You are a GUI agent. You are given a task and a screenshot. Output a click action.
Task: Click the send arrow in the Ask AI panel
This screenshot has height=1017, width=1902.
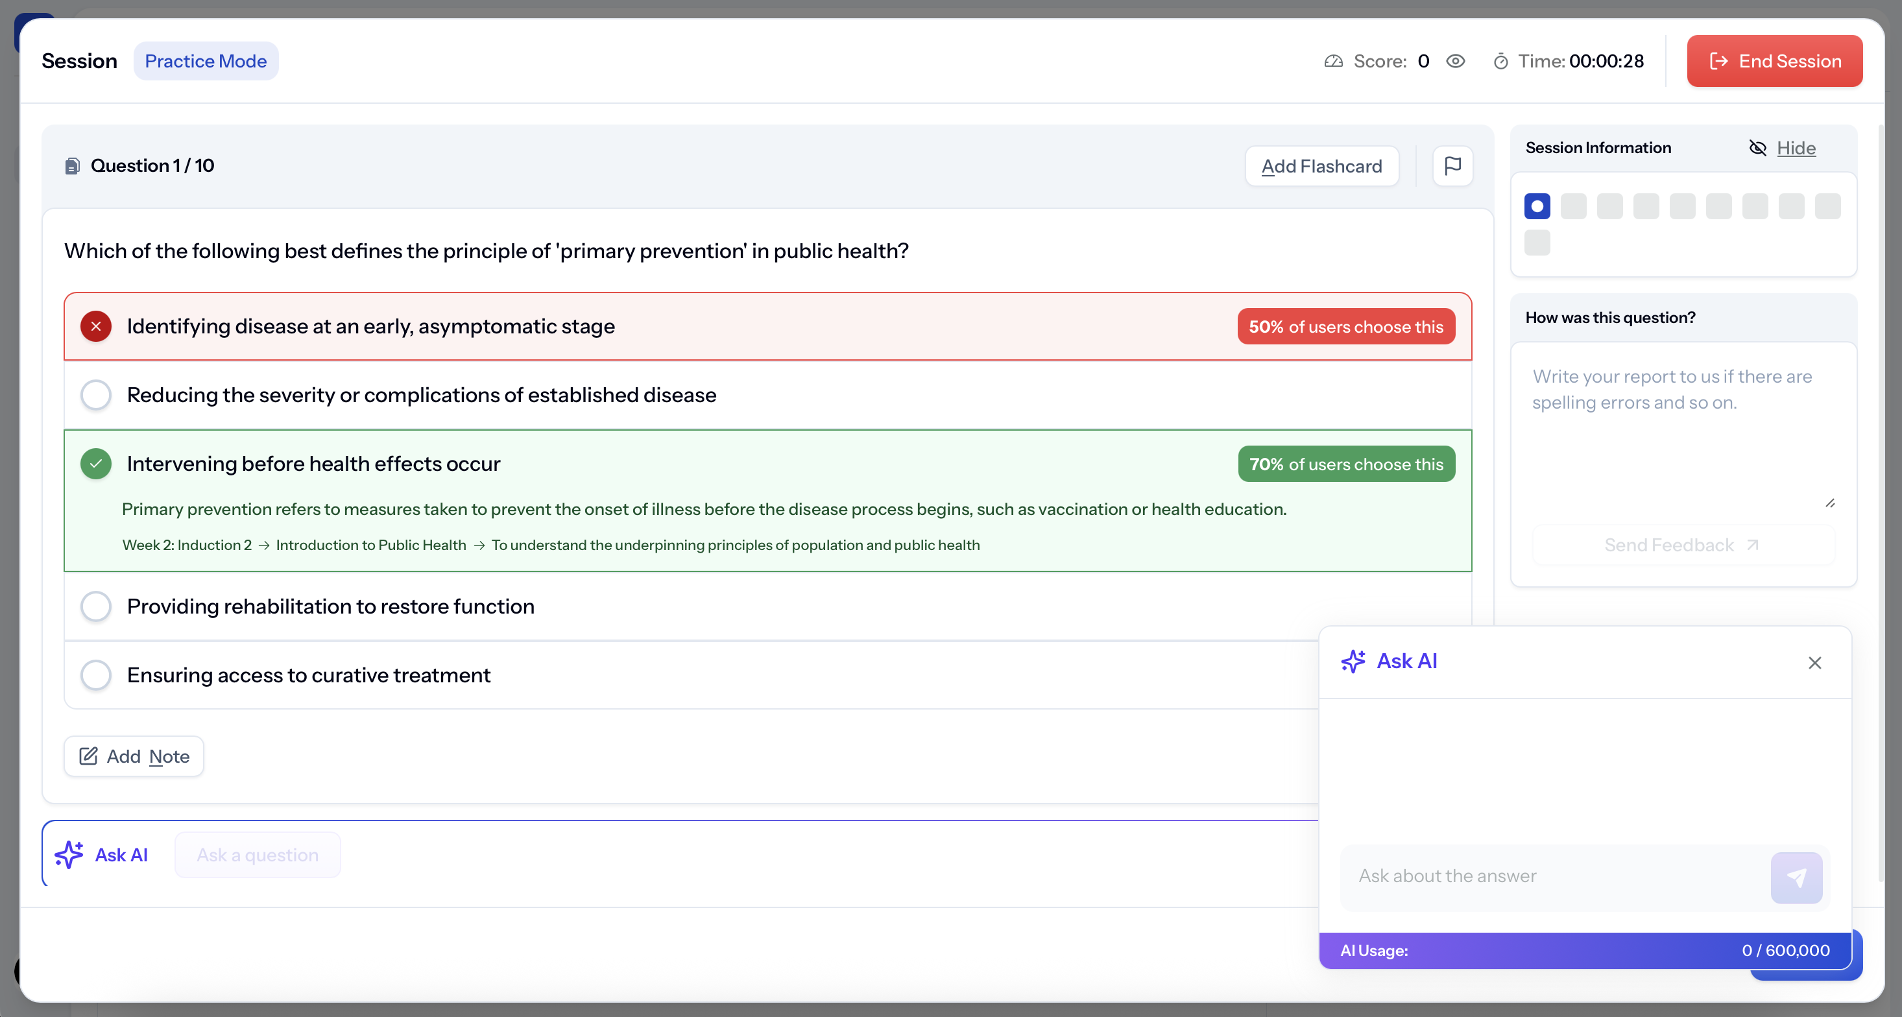point(1796,878)
